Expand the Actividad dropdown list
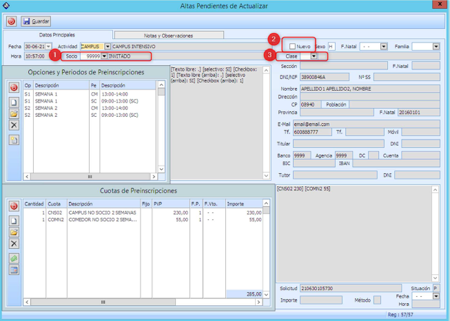 point(106,46)
